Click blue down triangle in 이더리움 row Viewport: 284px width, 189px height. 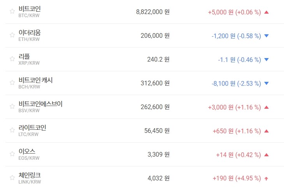(x=266, y=36)
